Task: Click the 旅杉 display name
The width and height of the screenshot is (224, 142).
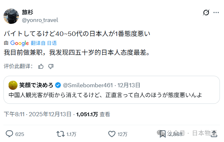Action: click(27, 12)
